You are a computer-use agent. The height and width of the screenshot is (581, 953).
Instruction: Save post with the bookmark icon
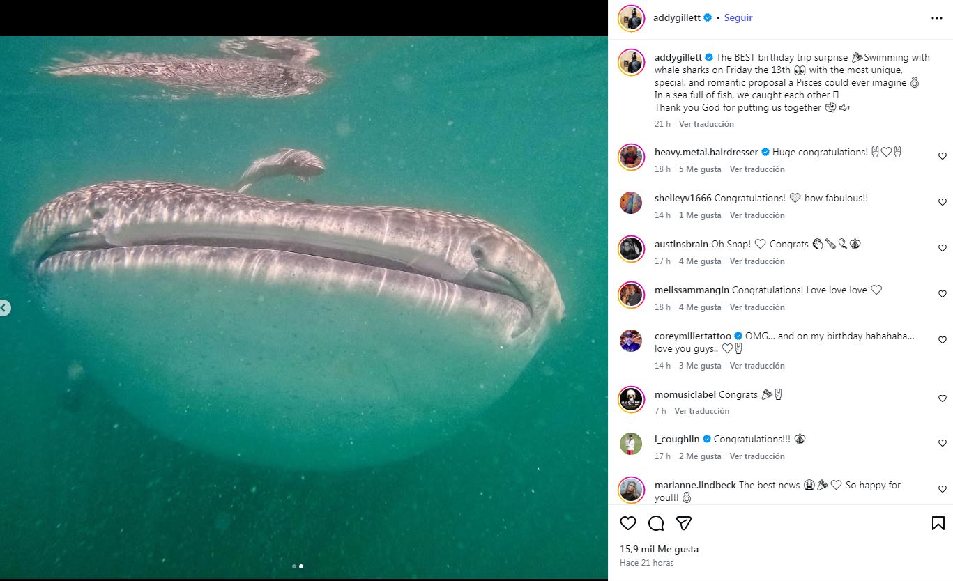[x=938, y=523]
